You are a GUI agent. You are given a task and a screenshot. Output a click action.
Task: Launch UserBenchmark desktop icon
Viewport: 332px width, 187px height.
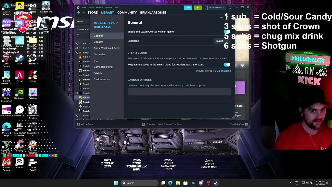click(x=19, y=111)
